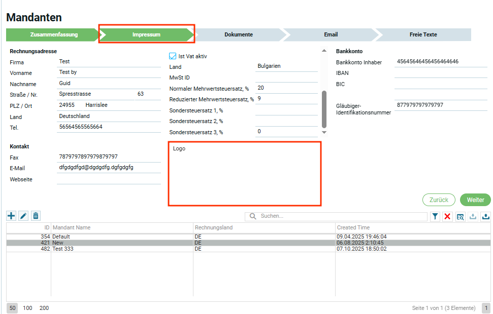The image size is (493, 314).
Task: Set page size to 100
Action: [x=27, y=308]
